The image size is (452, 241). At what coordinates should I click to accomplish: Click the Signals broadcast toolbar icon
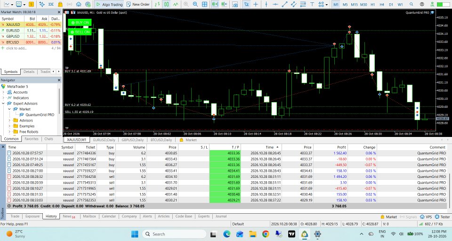click(x=70, y=4)
